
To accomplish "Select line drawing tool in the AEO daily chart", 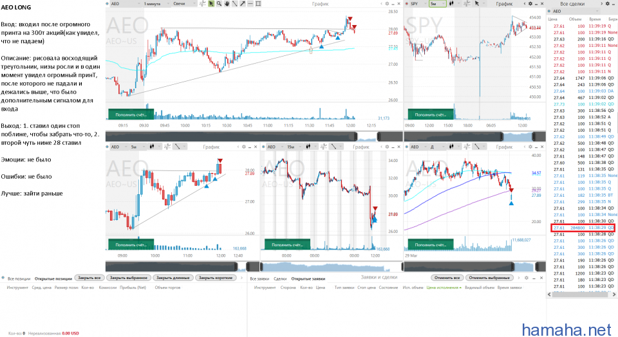I will 477,147.
